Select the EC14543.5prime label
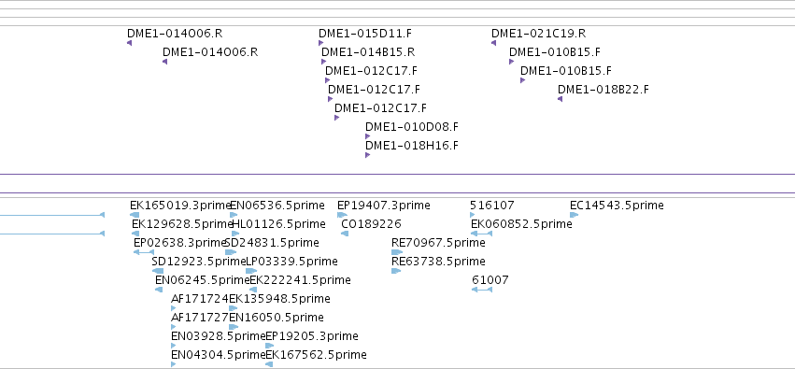 coord(617,206)
